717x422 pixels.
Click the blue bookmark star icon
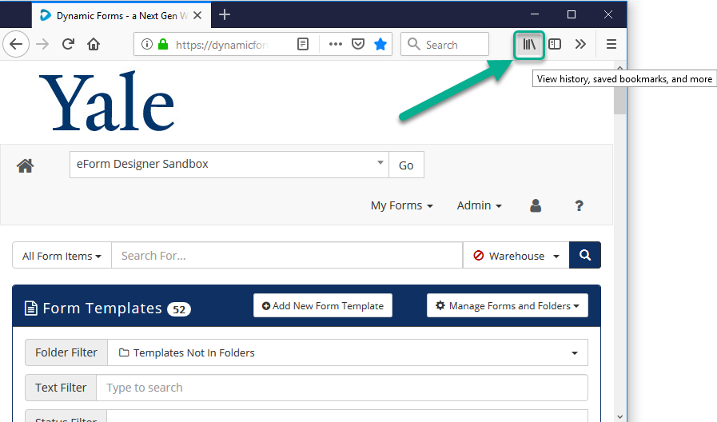coord(380,45)
